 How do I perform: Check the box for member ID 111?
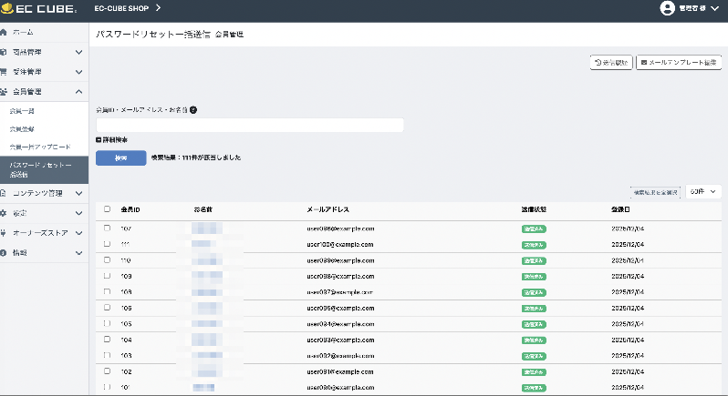click(x=108, y=244)
